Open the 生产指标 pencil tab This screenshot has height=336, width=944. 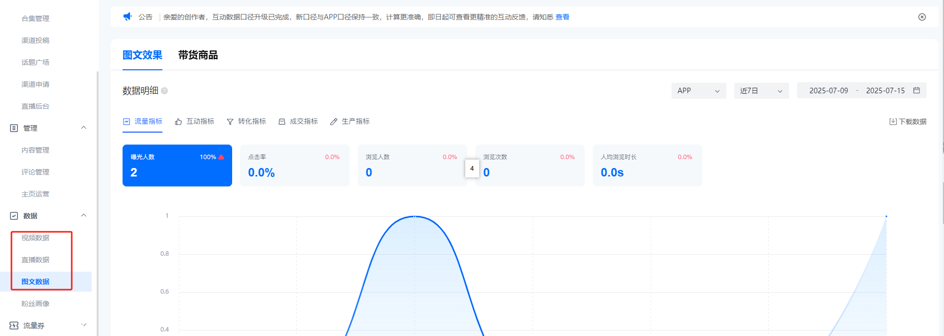350,122
